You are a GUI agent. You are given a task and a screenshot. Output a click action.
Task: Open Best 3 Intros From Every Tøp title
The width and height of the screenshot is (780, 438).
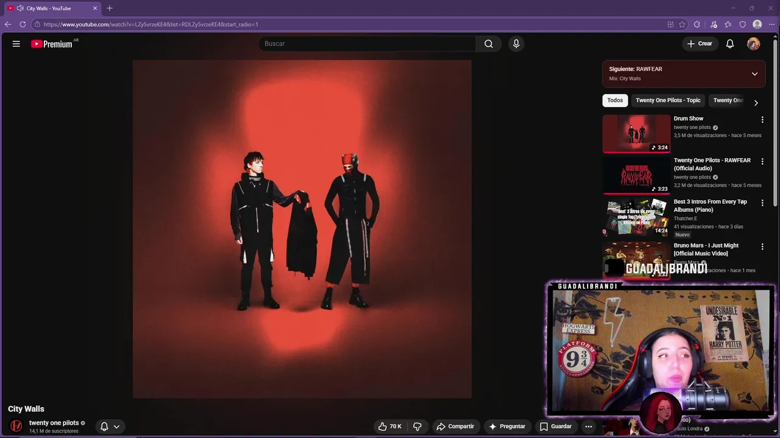[x=711, y=206]
